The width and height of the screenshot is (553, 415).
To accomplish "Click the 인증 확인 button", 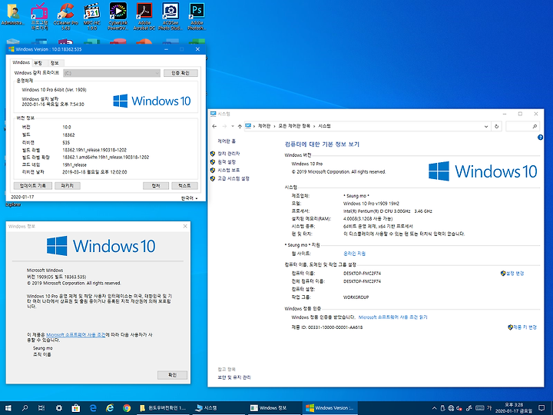I will (180, 73).
